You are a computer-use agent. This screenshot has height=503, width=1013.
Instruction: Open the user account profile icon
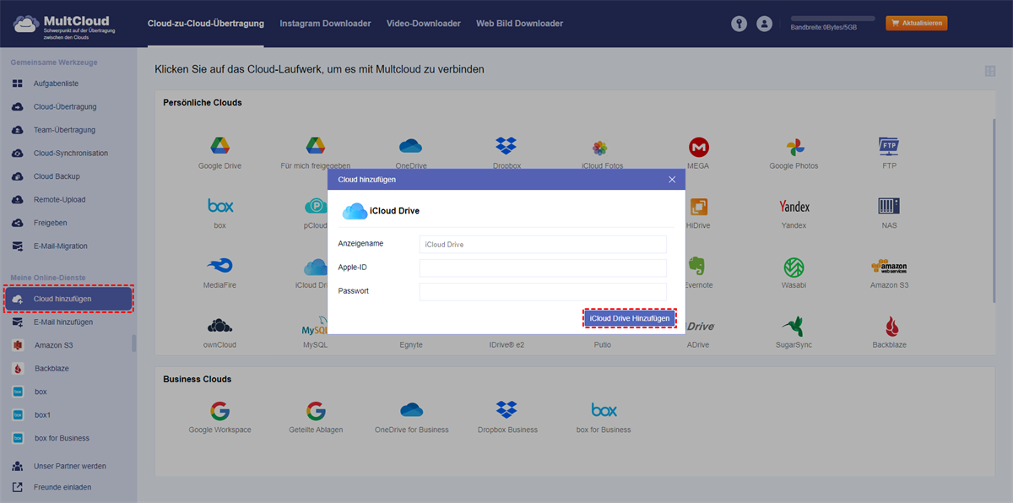point(764,24)
